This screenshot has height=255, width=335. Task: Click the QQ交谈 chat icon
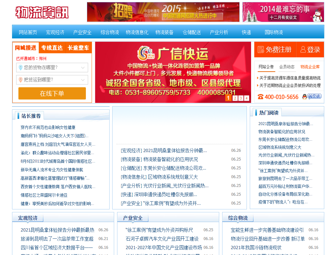[312, 96]
